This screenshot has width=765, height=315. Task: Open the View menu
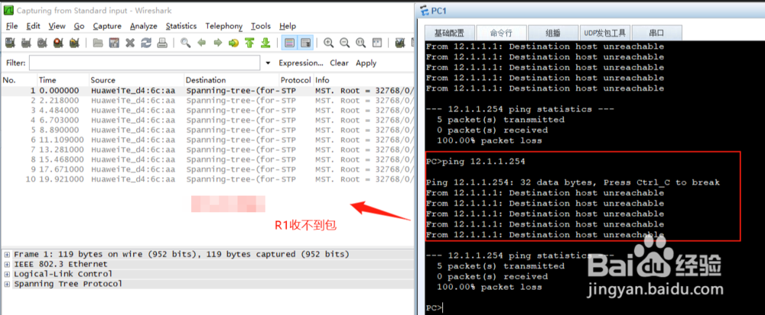point(57,26)
